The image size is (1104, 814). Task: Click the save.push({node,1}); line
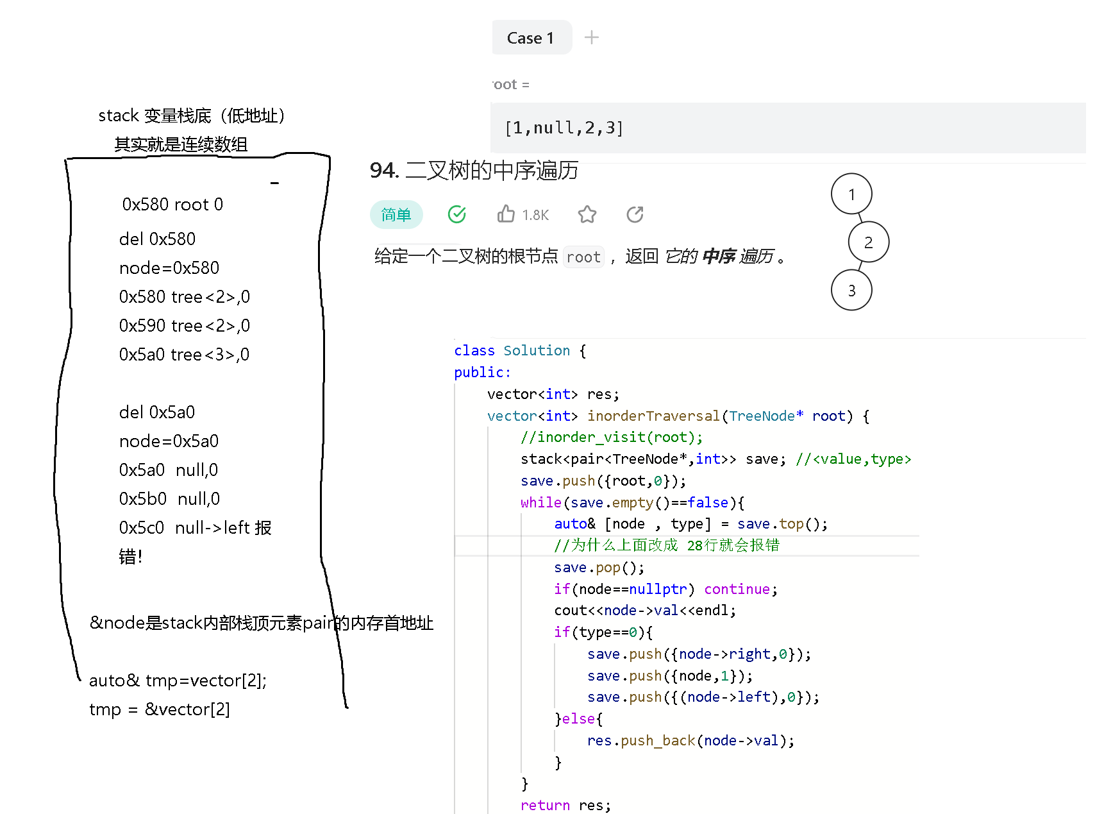(x=670, y=676)
